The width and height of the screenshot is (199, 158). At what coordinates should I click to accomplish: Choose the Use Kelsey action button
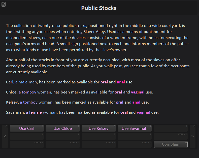(x=98, y=128)
